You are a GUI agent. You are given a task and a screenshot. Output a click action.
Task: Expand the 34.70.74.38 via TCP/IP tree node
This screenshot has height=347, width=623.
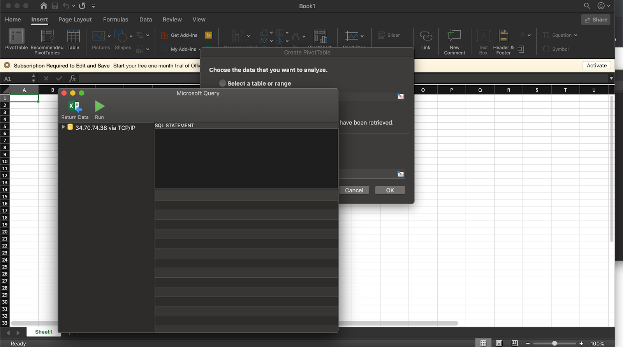[63, 127]
